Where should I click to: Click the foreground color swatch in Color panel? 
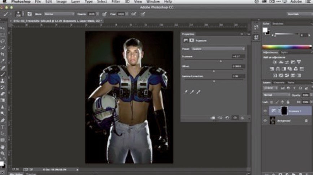[x=265, y=30]
